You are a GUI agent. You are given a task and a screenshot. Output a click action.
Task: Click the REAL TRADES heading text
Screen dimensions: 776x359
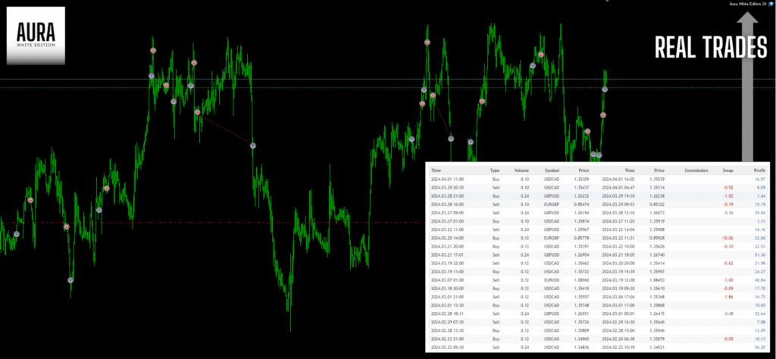[x=711, y=48]
